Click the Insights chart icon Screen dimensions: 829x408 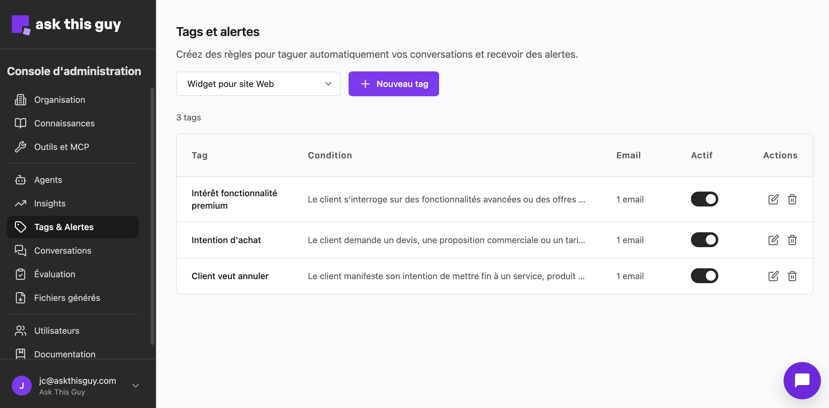click(x=20, y=203)
